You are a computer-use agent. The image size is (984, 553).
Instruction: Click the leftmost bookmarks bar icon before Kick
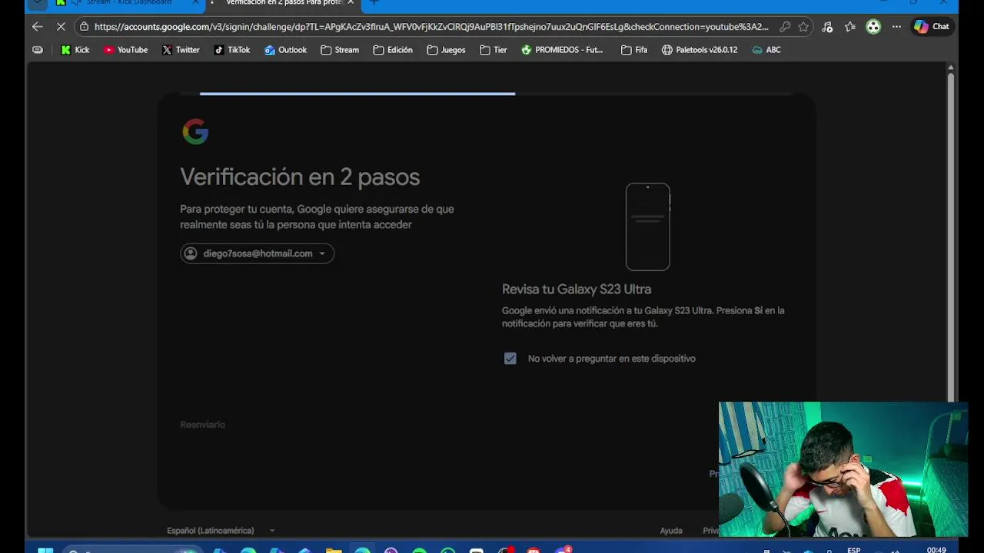(x=38, y=50)
